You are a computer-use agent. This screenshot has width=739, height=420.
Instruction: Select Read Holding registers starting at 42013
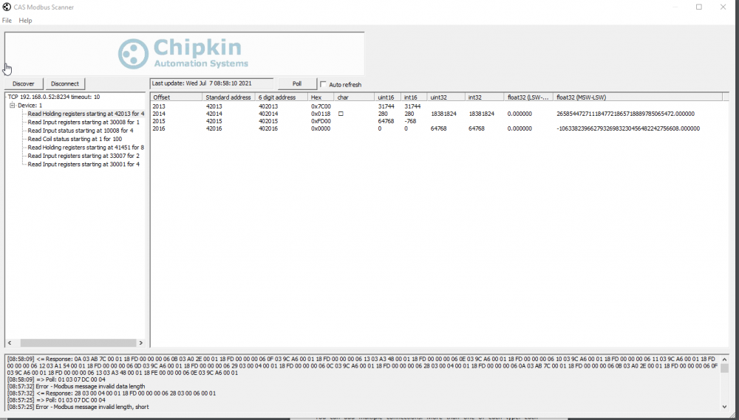pos(86,114)
